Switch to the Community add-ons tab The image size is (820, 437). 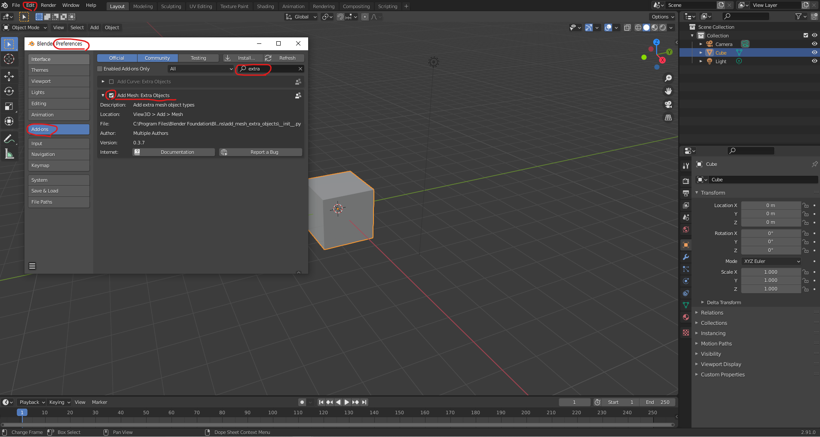click(157, 58)
